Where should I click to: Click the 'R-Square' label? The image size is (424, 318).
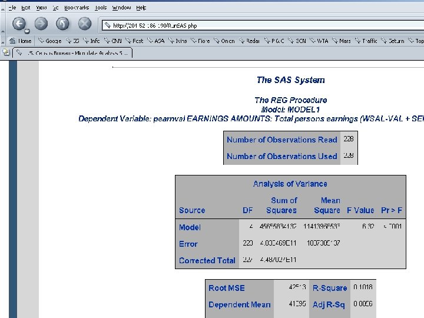(x=330, y=288)
